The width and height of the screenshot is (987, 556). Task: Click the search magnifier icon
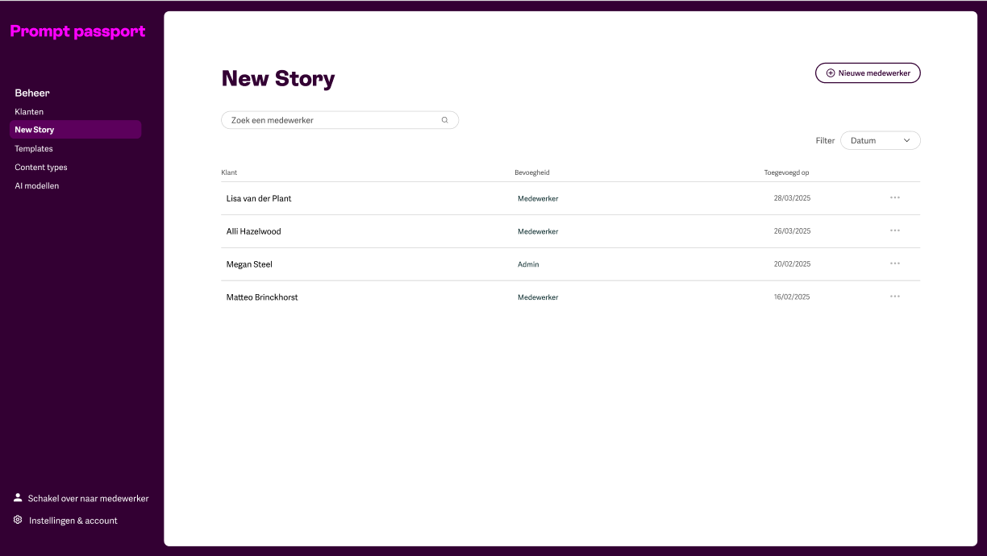pyautogui.click(x=444, y=120)
